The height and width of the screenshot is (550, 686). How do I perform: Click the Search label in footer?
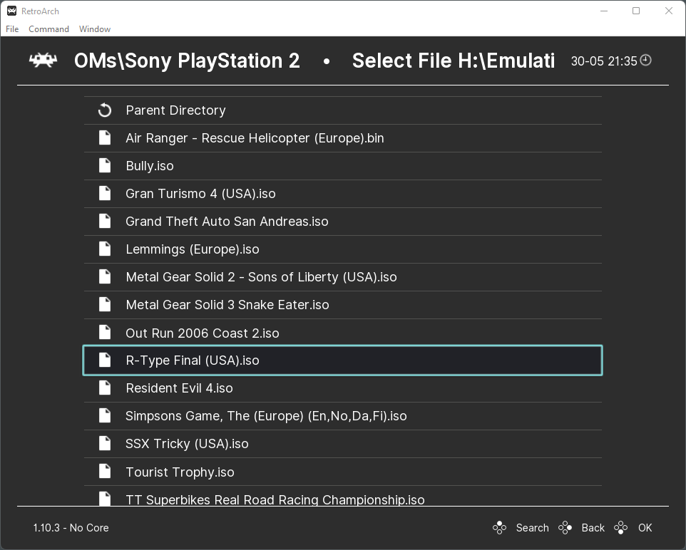coord(533,528)
